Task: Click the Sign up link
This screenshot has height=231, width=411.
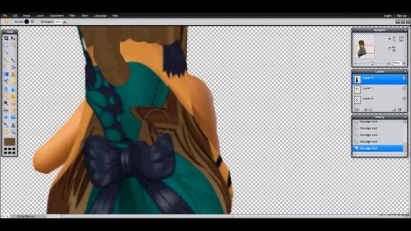Action: point(401,15)
